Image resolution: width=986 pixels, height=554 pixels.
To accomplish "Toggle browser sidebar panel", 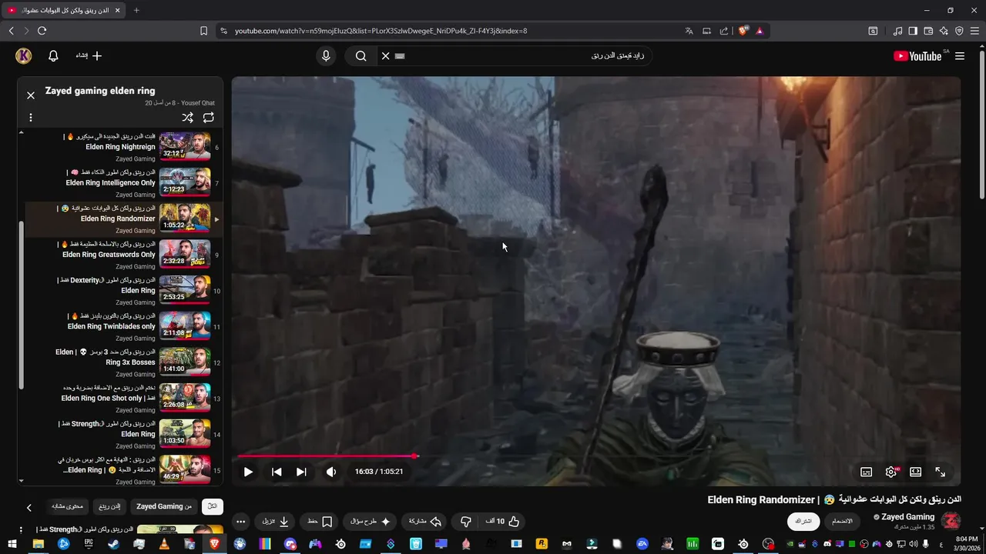I will pos(913,31).
